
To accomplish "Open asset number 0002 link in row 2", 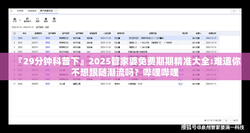I will pos(48,43).
